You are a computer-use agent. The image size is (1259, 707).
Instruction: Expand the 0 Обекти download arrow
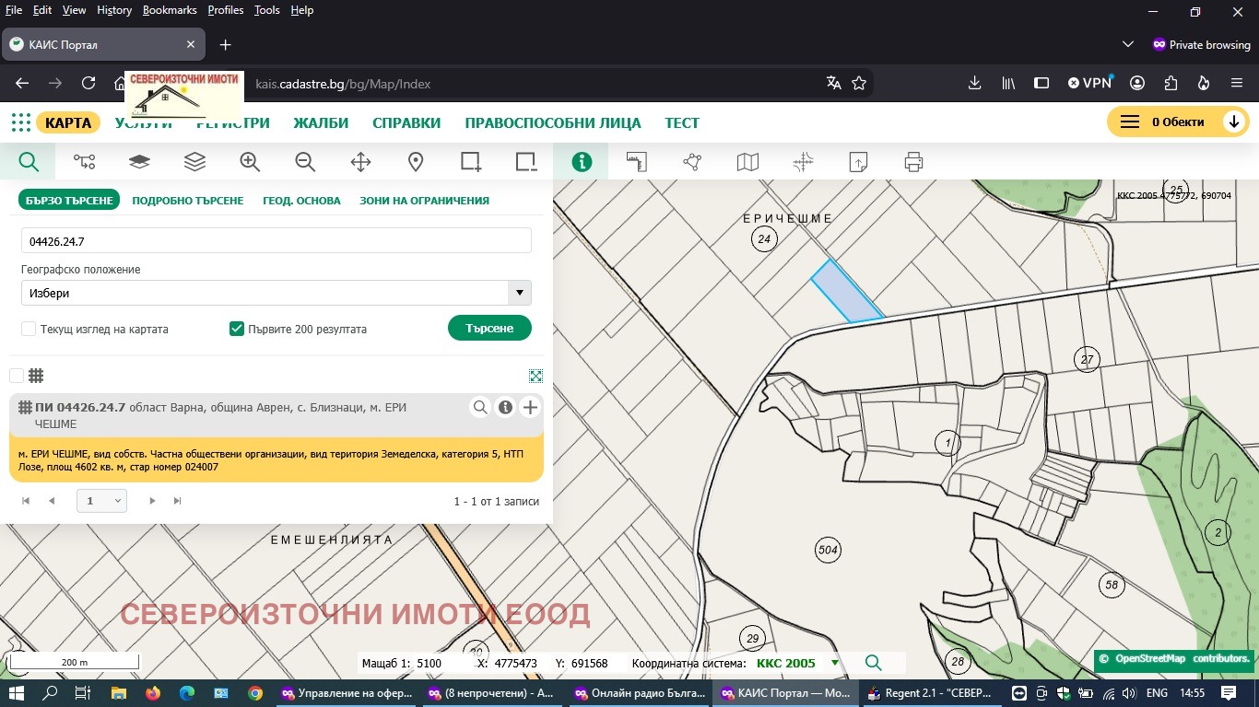[x=1233, y=122]
